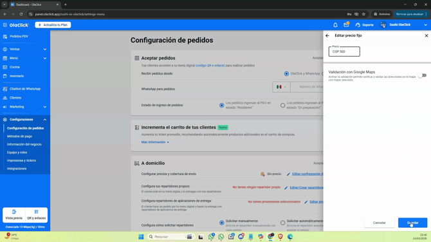Expand the Ventas sidebar menu
The image size is (431, 242).
click(24, 49)
